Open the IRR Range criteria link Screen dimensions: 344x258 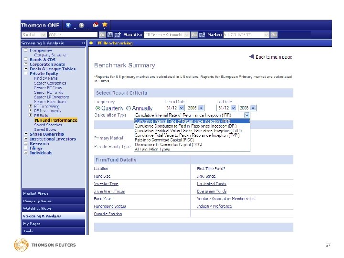click(206, 176)
